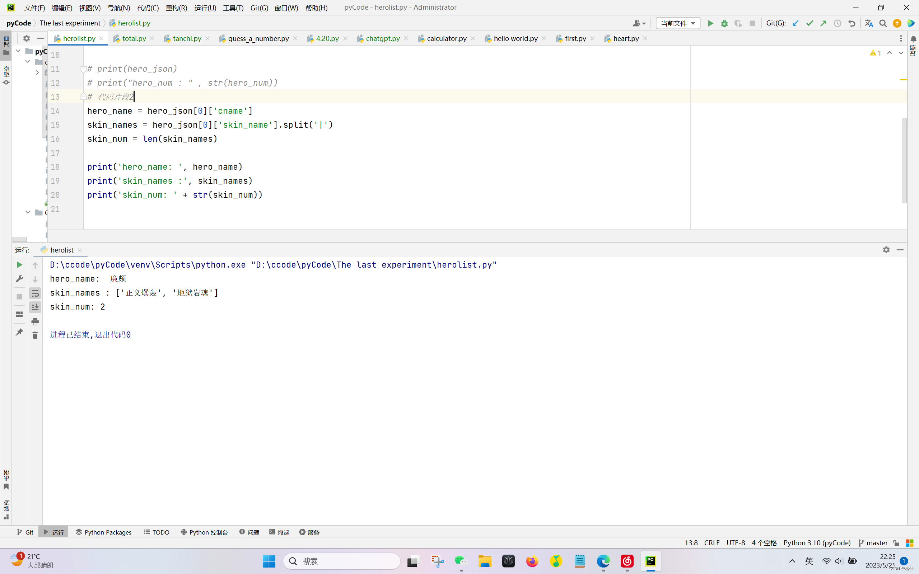
Task: Click the Git commit checkmark icon
Action: point(809,24)
